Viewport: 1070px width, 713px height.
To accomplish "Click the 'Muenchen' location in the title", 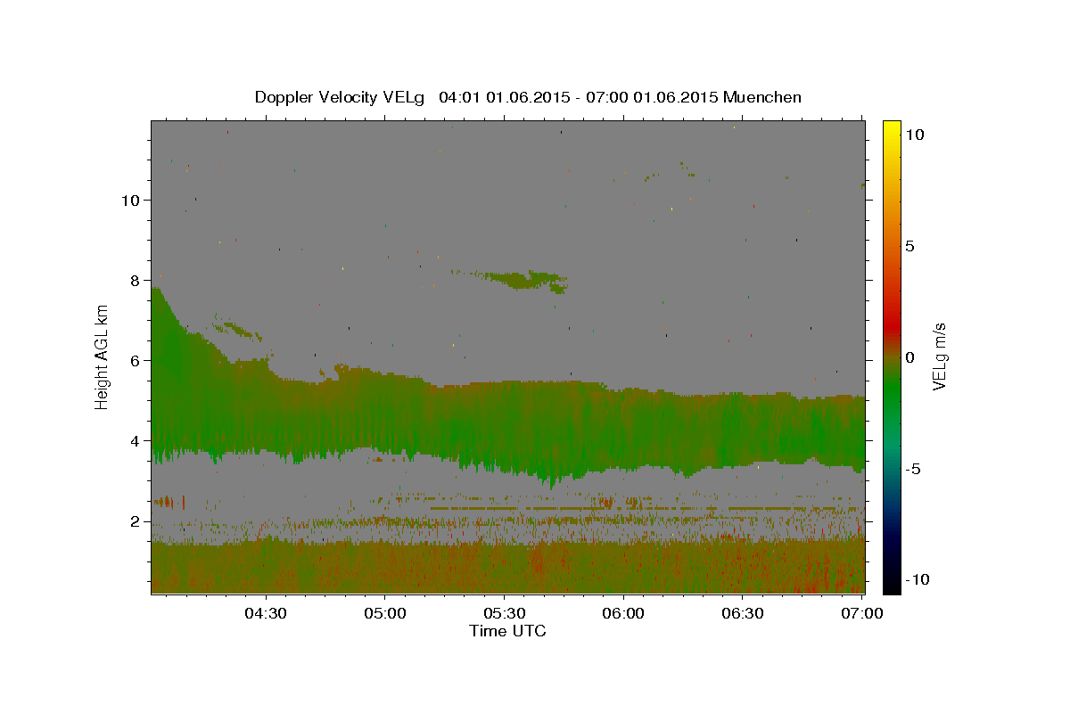I will click(762, 97).
